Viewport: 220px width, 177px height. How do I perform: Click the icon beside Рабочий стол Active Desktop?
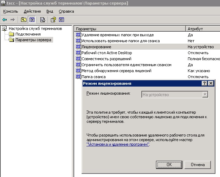point(78,53)
